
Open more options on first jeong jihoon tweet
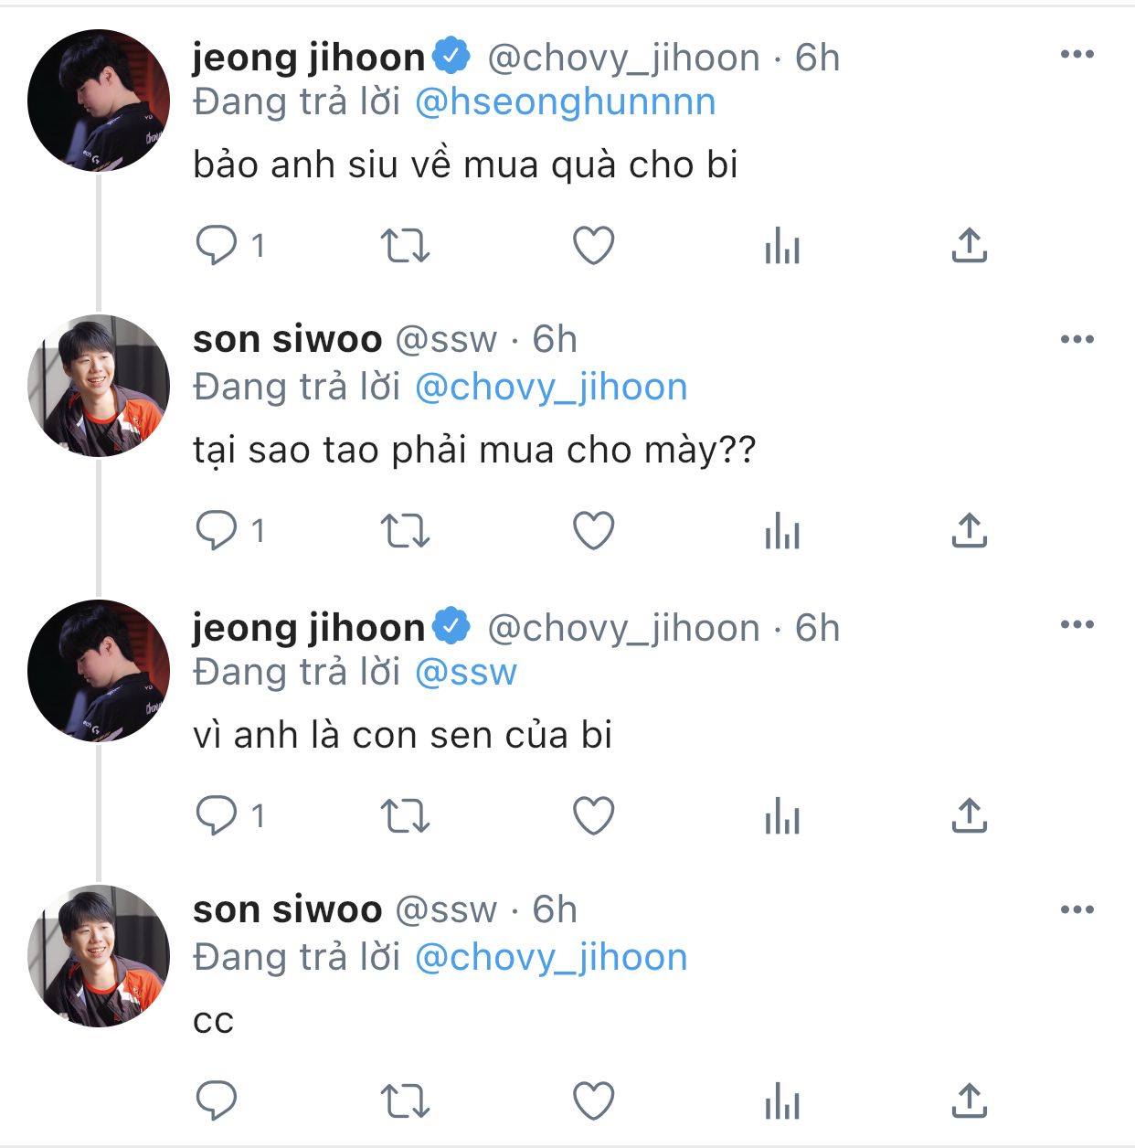[1077, 55]
